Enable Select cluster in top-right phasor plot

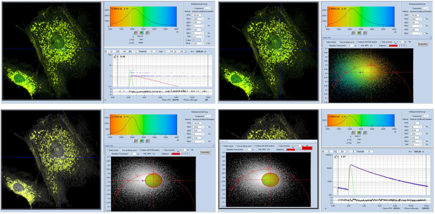(325, 42)
